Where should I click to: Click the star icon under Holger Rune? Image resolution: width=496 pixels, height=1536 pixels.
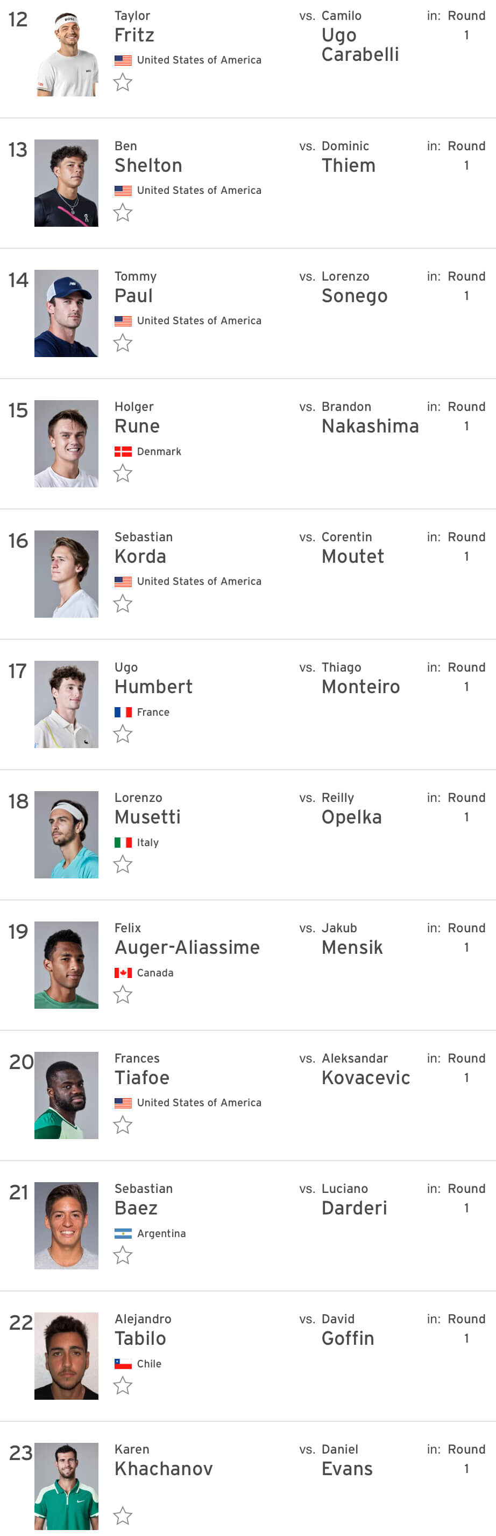[123, 473]
